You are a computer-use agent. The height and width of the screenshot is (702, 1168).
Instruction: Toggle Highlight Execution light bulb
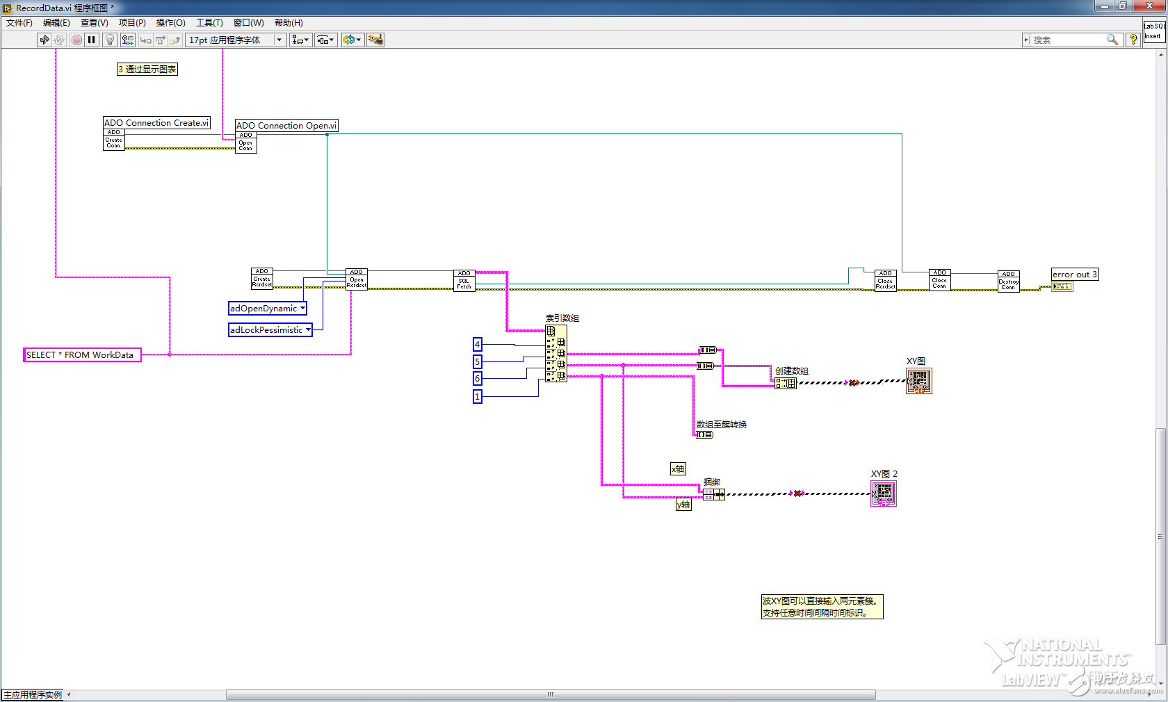pos(109,40)
